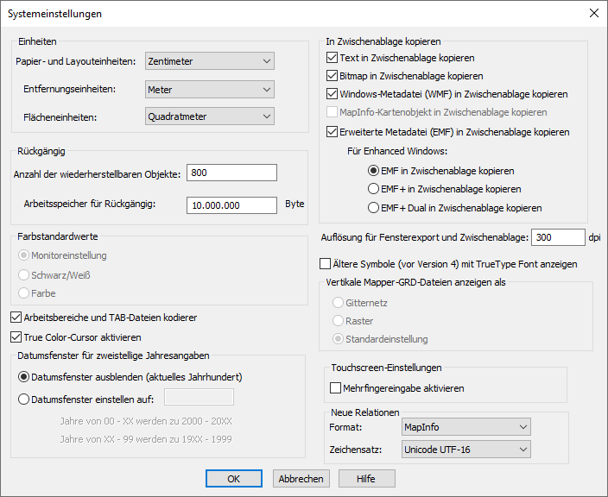The image size is (608, 497).
Task: Select EMF+ in Zwischenablage kopieren option
Action: (x=373, y=189)
